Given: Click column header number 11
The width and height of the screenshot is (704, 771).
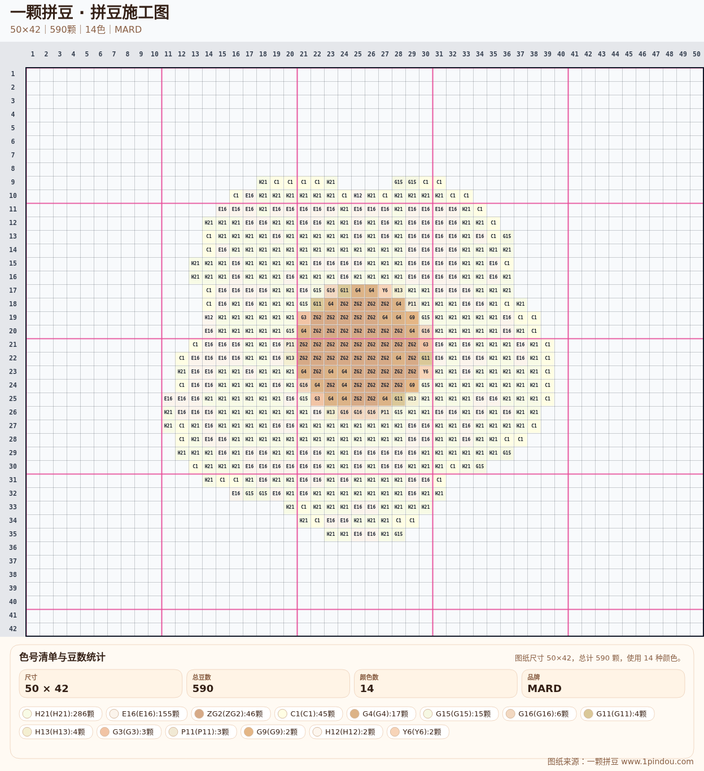Looking at the screenshot, I should click(168, 54).
